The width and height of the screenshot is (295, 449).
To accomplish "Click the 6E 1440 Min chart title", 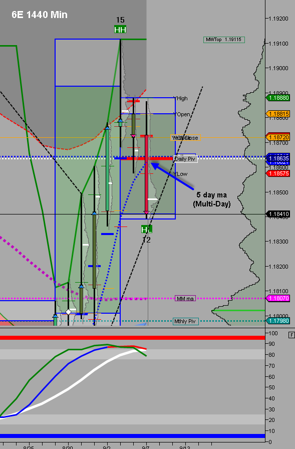I will point(40,15).
